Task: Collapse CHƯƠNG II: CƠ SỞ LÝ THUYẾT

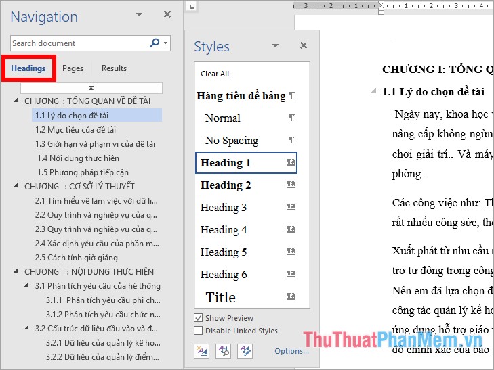Action: coord(16,186)
